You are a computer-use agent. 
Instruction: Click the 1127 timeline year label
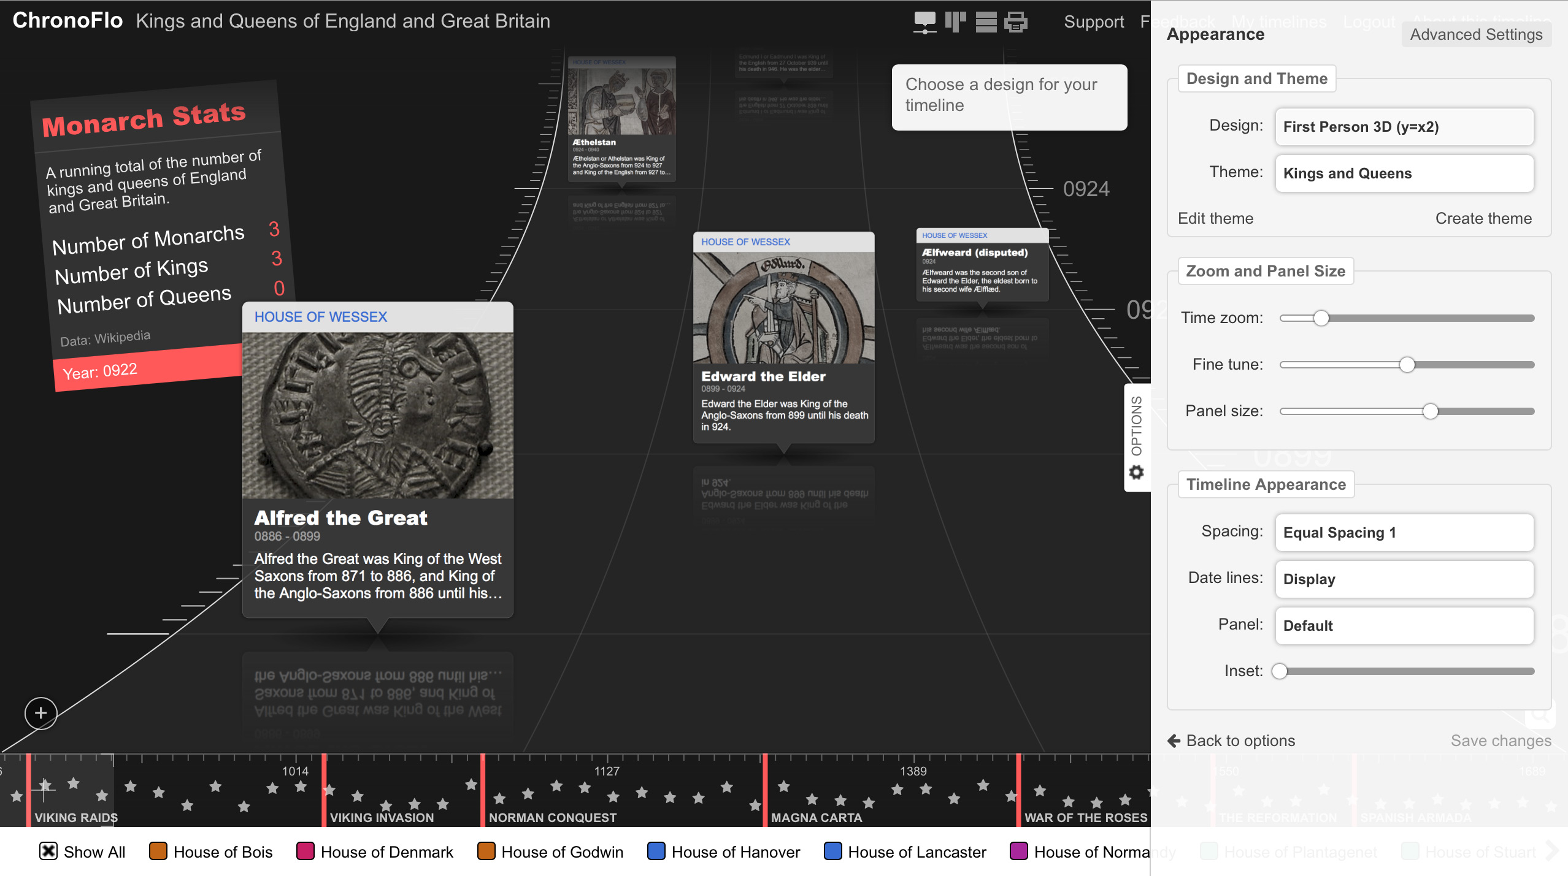click(607, 771)
